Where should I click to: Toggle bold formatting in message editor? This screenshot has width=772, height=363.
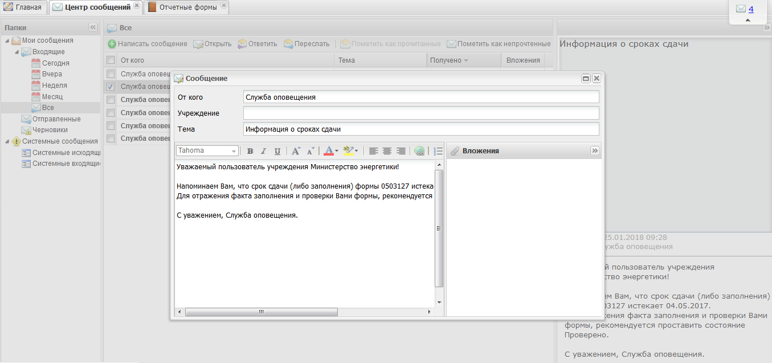250,151
